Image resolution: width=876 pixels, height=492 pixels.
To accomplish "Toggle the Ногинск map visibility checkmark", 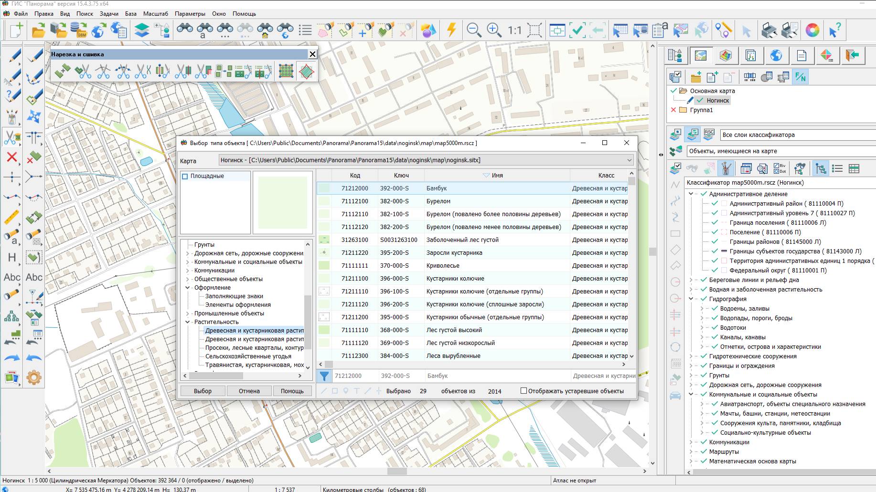I will point(700,100).
